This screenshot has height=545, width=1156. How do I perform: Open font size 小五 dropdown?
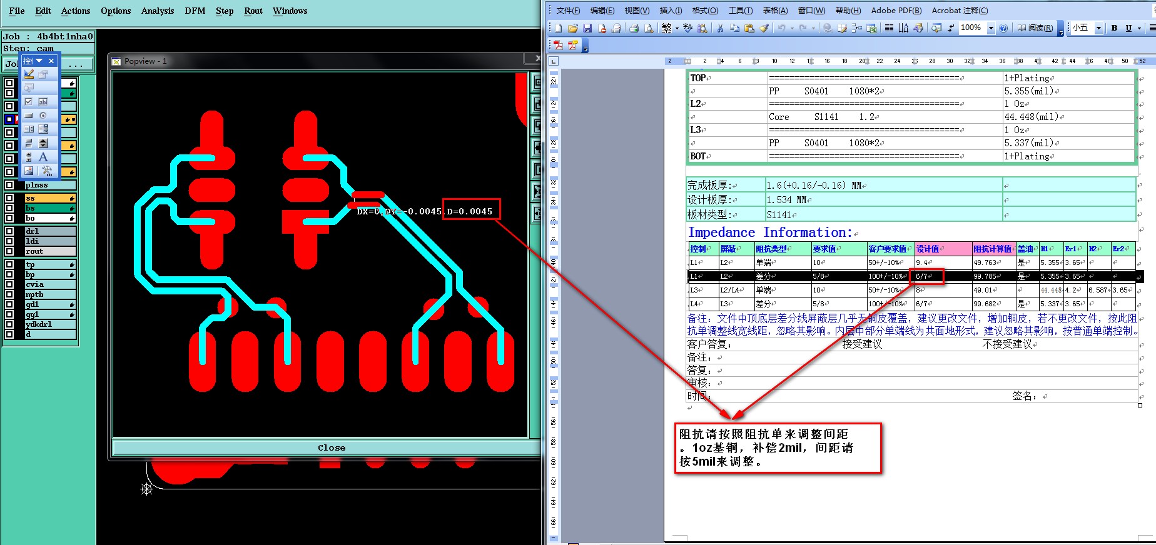(1098, 28)
